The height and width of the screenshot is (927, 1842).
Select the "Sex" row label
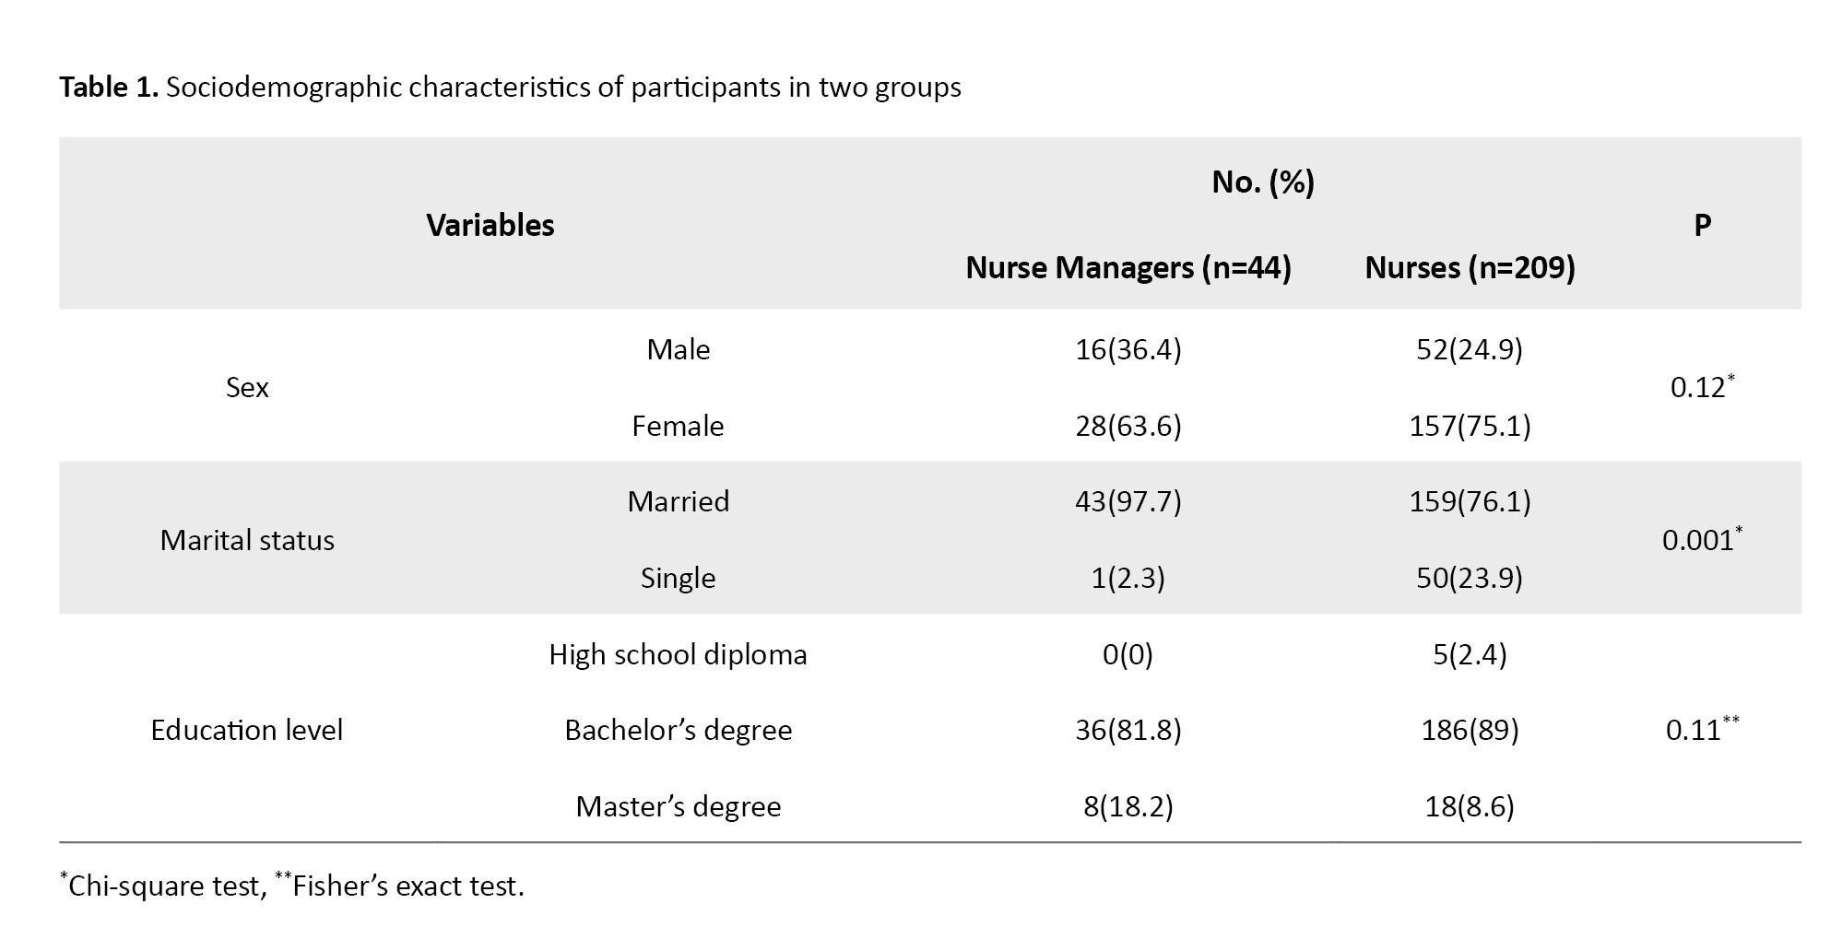tap(247, 387)
